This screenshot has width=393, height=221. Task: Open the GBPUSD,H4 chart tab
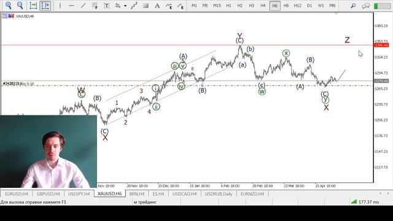pyautogui.click(x=48, y=194)
